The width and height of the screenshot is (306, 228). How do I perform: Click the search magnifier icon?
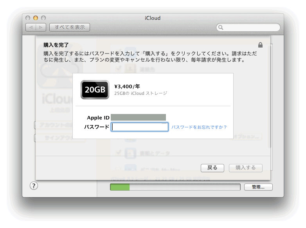(221, 27)
